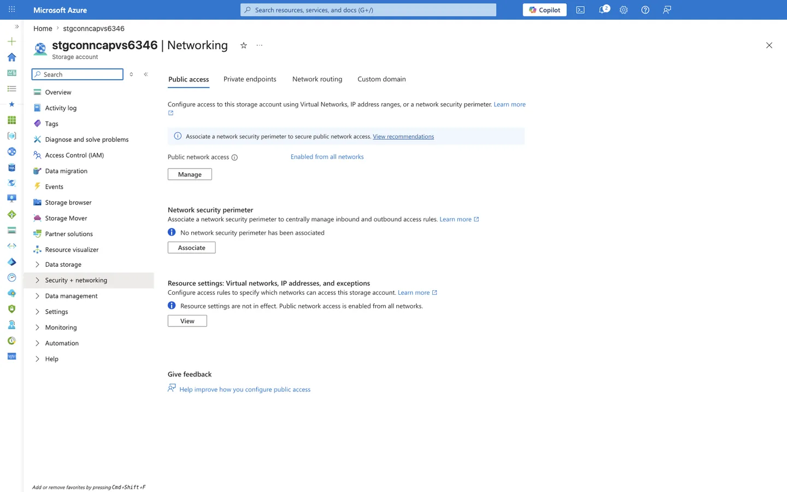Close the Networking blade
Viewport: 787px width, 492px height.
click(x=769, y=45)
